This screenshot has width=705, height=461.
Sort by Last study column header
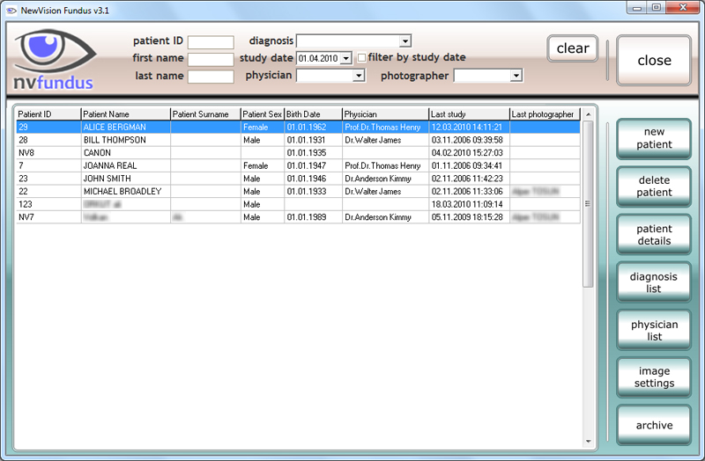click(468, 114)
